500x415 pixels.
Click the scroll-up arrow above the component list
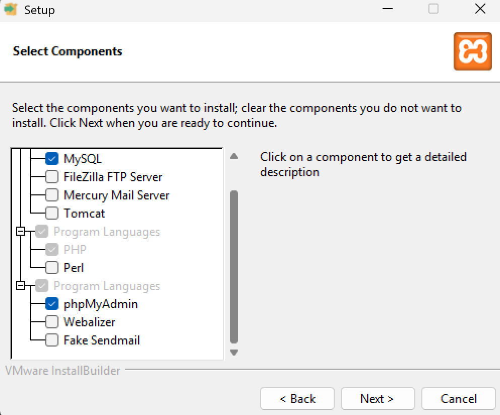point(233,156)
